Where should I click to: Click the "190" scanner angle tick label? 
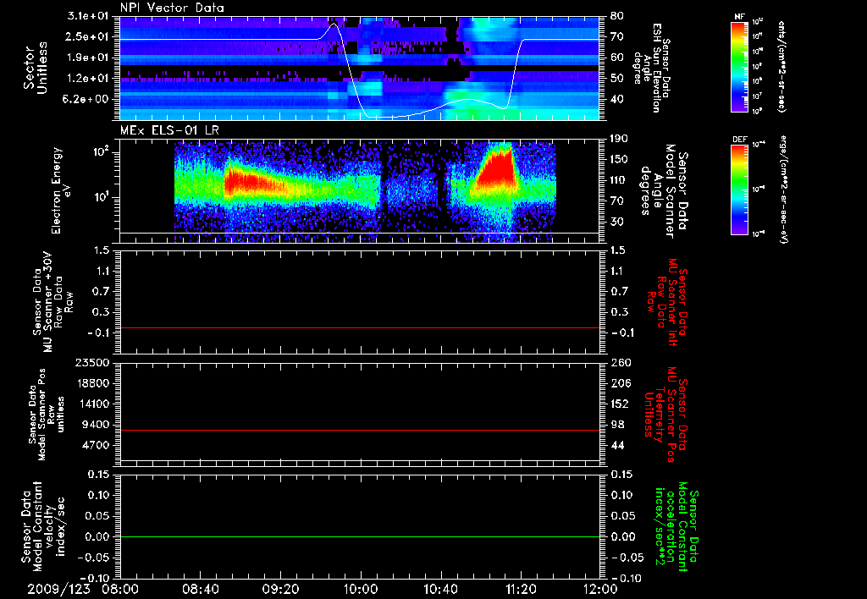(620, 139)
